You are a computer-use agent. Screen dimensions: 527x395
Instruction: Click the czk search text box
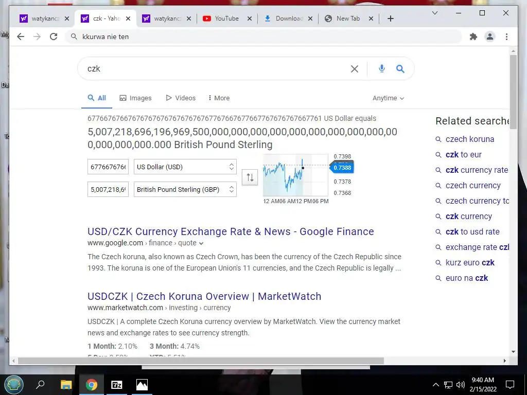tap(215, 69)
